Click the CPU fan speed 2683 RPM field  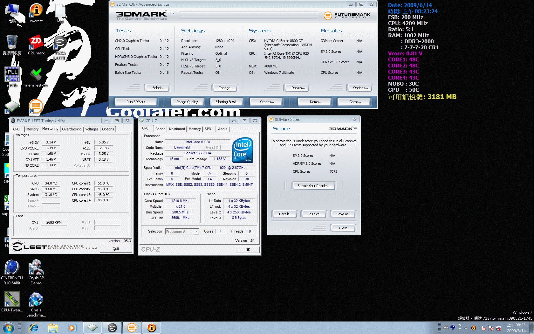coord(54,222)
